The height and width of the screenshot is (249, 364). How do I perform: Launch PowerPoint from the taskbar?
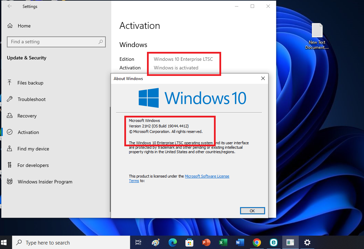pyautogui.click(x=206, y=242)
